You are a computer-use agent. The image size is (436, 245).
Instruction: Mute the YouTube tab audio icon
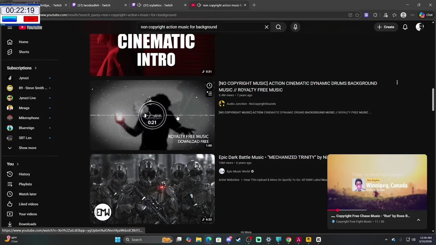[199, 5]
